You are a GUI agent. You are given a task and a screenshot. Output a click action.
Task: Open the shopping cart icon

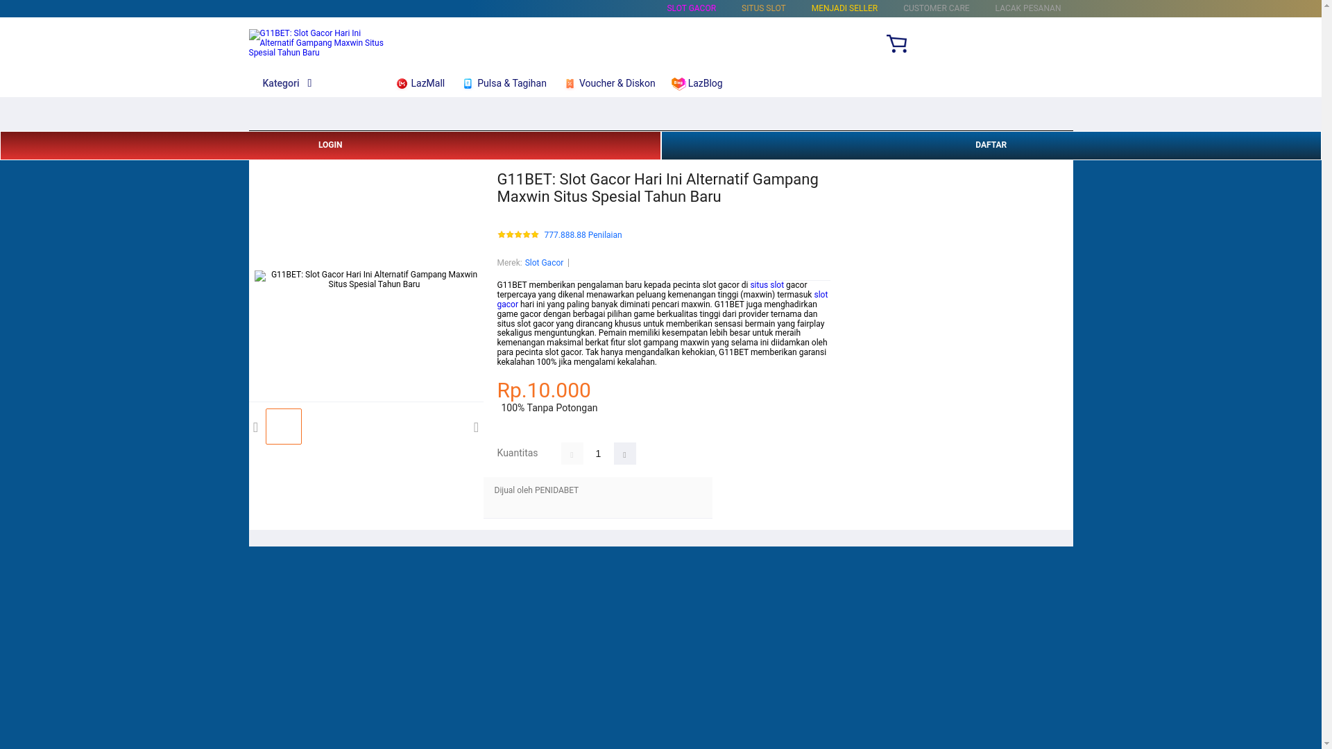(x=896, y=44)
